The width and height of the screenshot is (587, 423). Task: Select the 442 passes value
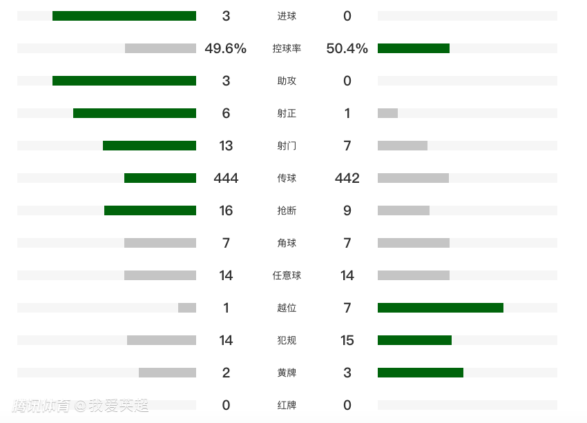pyautogui.click(x=347, y=178)
